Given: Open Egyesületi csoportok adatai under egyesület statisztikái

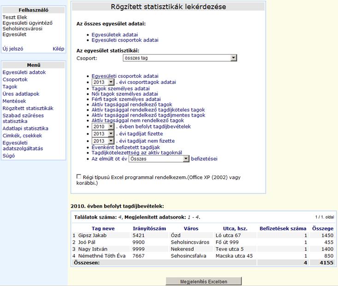Looking at the screenshot, I should [x=125, y=76].
